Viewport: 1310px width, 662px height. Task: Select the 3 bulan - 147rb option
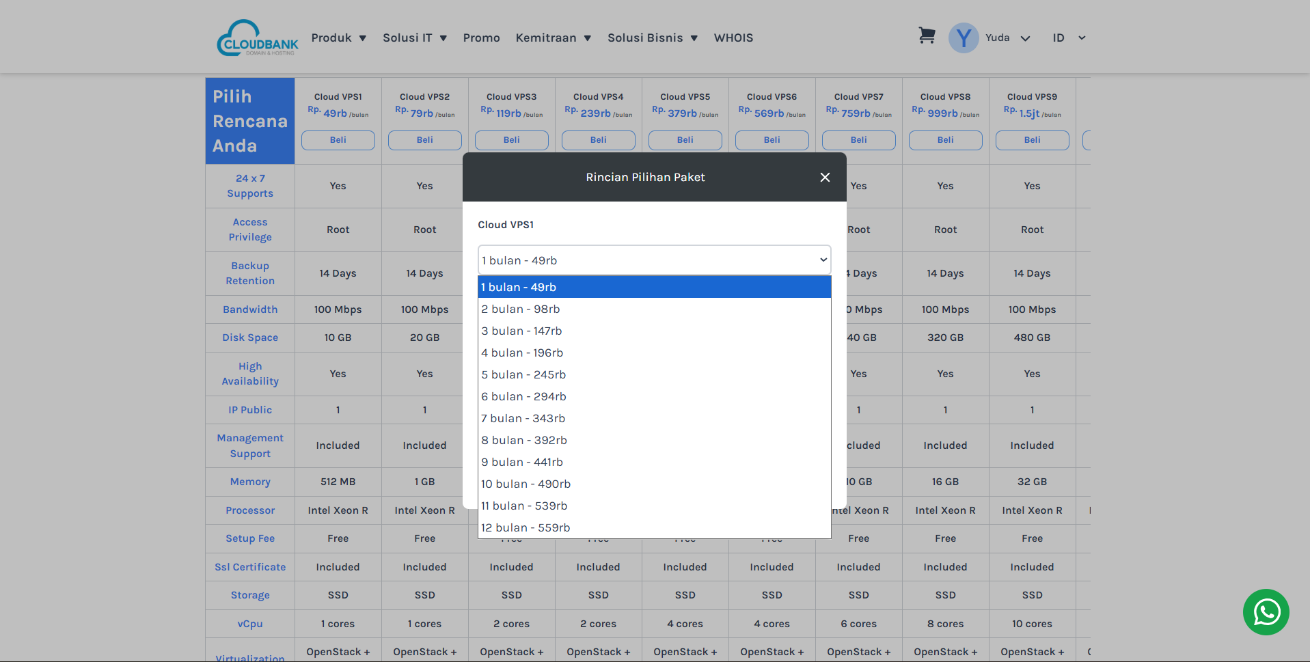point(521,331)
